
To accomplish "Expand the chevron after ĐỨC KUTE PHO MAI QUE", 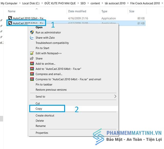I will click(78, 3).
